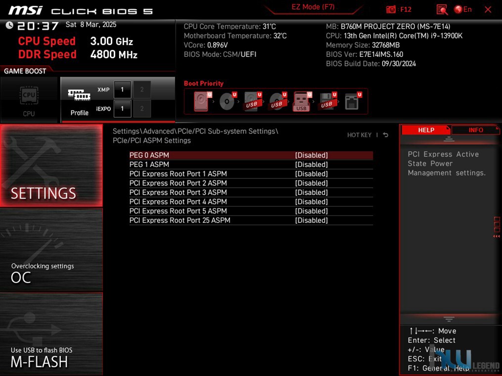
Task: Click the clock icon beside 20:37
Action: 9,25
